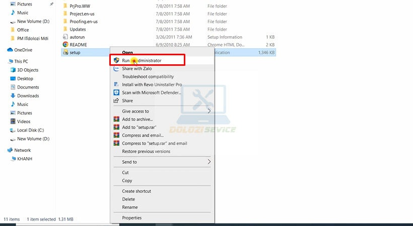Click WinRAR icon beside Compress to "setup.rar" and email

coord(116,143)
